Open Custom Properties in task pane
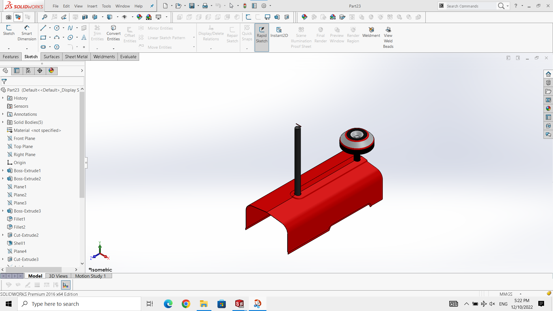 click(x=548, y=117)
